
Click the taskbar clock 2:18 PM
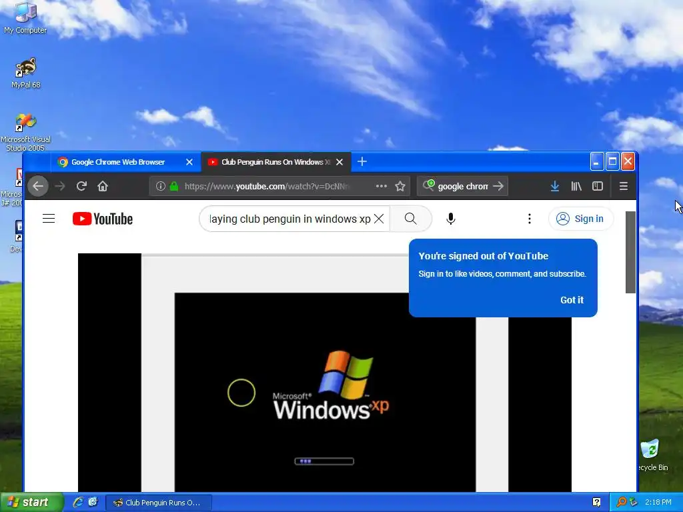coord(658,503)
